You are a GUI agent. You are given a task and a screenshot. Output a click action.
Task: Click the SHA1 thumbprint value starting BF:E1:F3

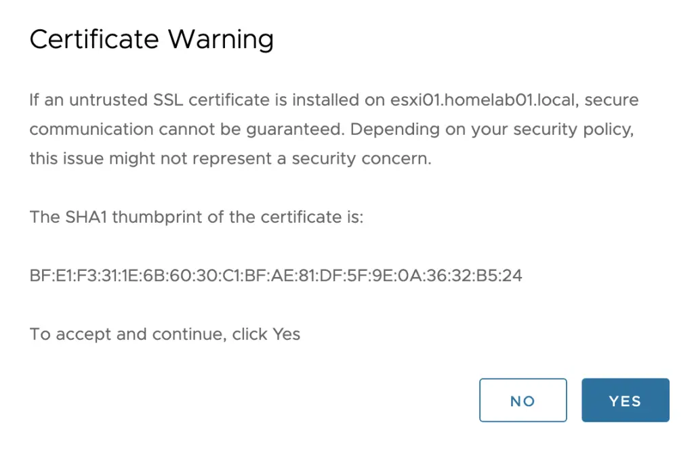pos(276,276)
